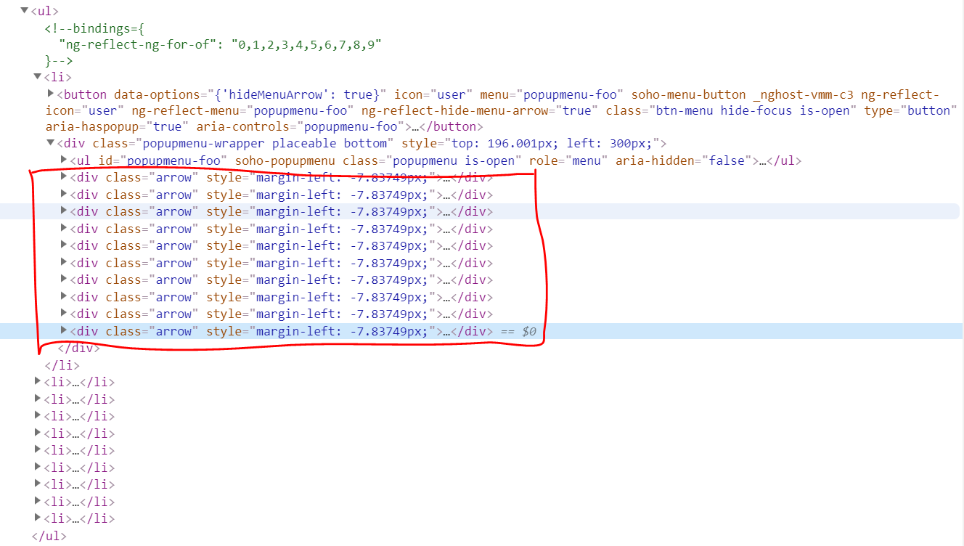Viewport: 964px width, 546px height.
Task: Click the "== $0" marker text
Action: 518,331
